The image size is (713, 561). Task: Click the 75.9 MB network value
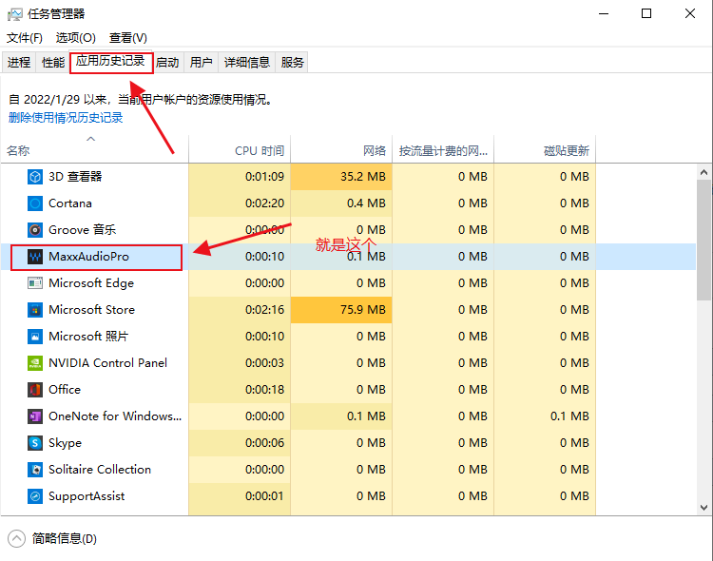pyautogui.click(x=363, y=310)
